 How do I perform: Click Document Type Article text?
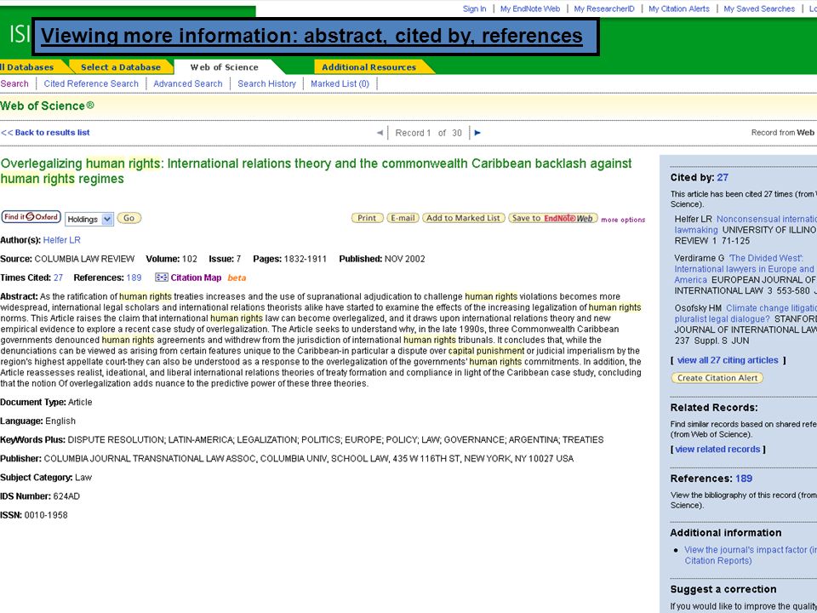click(x=46, y=402)
